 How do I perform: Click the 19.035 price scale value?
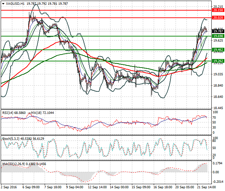click(x=218, y=74)
